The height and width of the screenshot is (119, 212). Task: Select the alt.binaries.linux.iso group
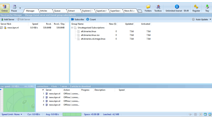click(x=90, y=35)
